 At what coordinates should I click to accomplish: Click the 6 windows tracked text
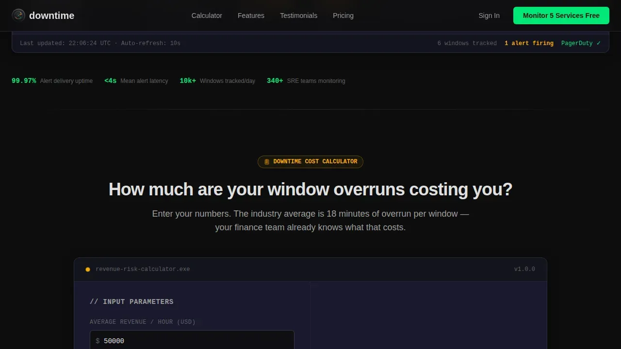click(467, 43)
